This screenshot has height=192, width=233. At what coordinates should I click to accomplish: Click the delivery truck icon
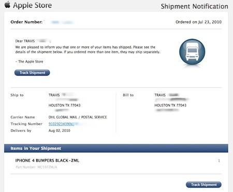192,52
